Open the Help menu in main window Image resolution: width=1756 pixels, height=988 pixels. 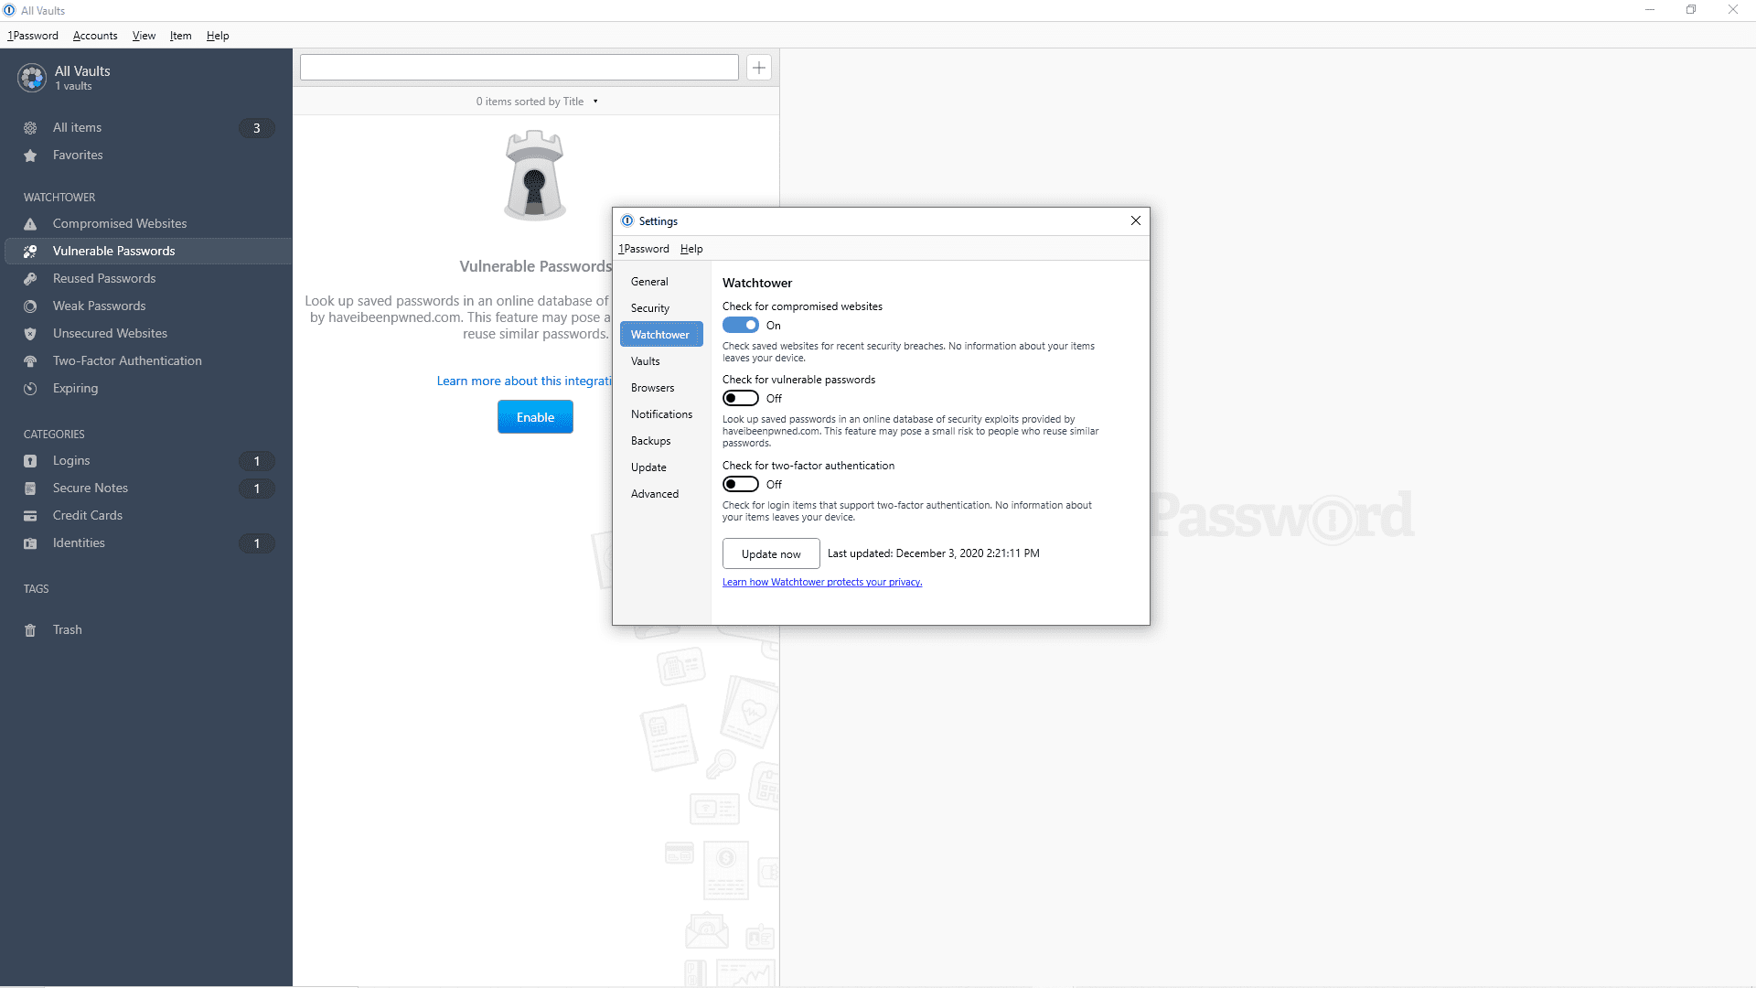coord(218,36)
